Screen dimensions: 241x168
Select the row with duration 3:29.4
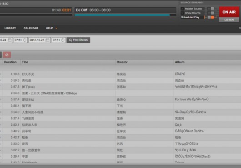120,157
